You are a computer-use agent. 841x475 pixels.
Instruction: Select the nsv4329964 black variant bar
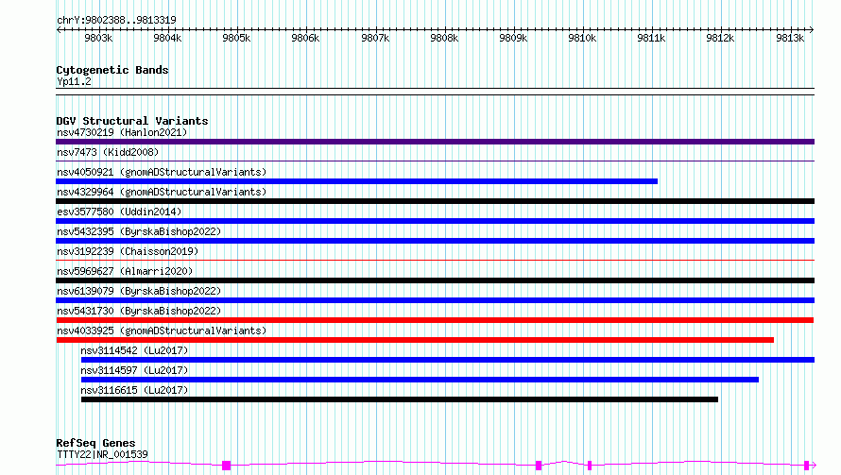click(435, 201)
